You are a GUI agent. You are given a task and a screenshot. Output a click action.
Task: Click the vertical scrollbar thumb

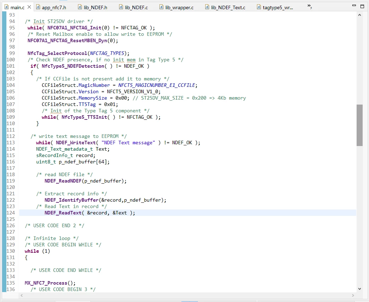tap(359, 125)
